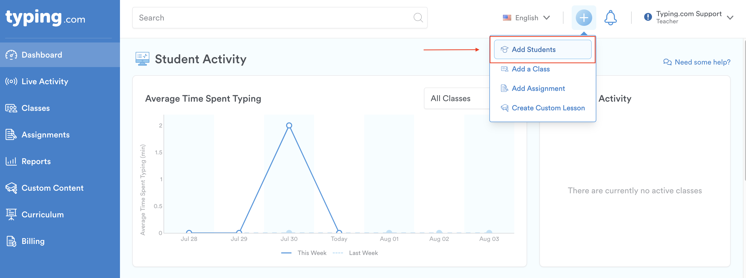Choose Create Custom Lesson option
Viewport: 746px width, 278px height.
[x=548, y=108]
